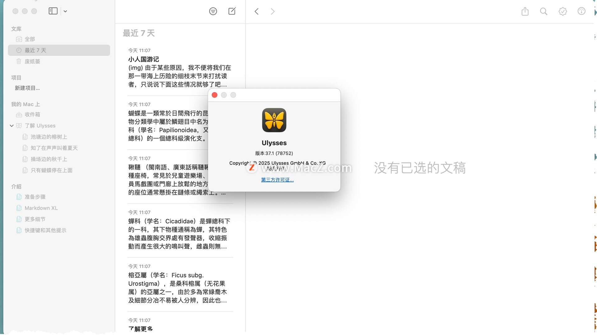This screenshot has width=597, height=335.
Task: Open 快捷键和其他提示 guide
Action: [x=45, y=230]
